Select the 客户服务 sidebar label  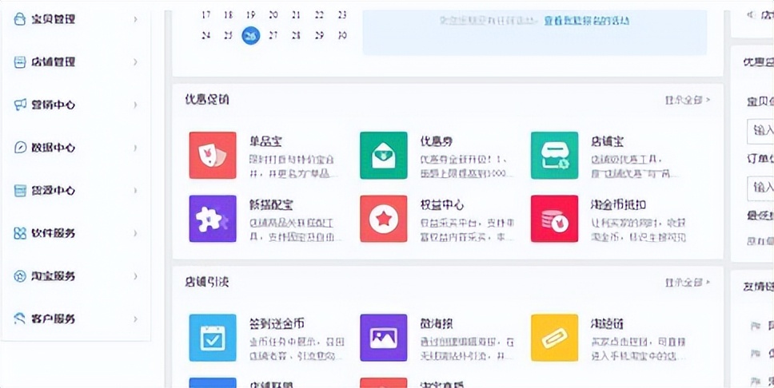54,319
